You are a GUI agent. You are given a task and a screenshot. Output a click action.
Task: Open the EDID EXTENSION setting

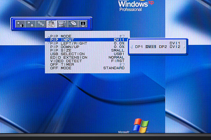[x=87, y=57]
